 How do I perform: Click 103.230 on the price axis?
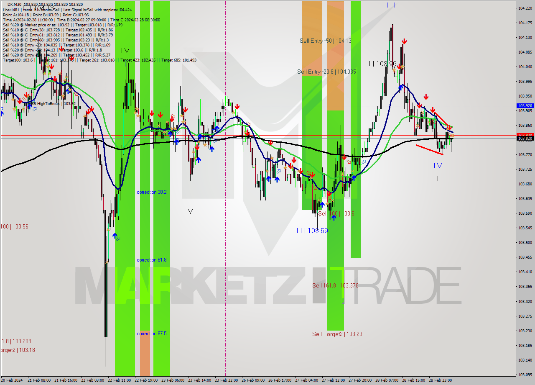coord(525,331)
